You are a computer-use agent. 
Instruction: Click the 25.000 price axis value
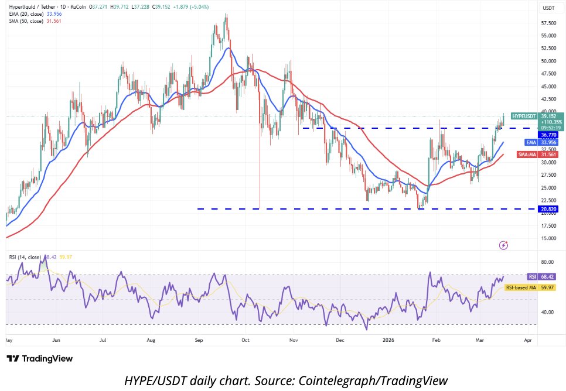548,187
